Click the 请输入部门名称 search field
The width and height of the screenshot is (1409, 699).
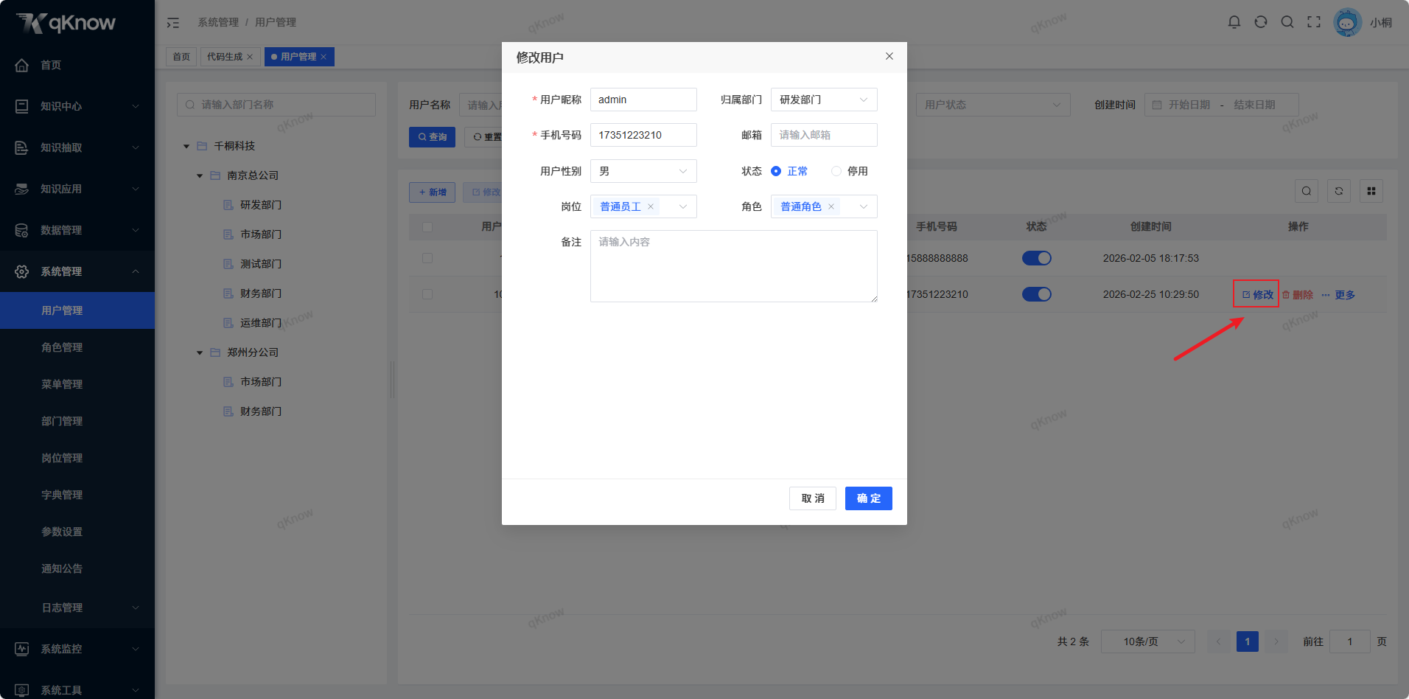(276, 105)
